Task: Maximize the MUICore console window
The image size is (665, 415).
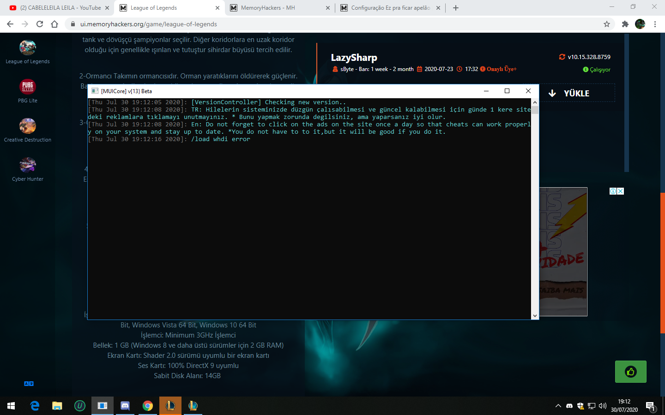Action: (x=507, y=91)
